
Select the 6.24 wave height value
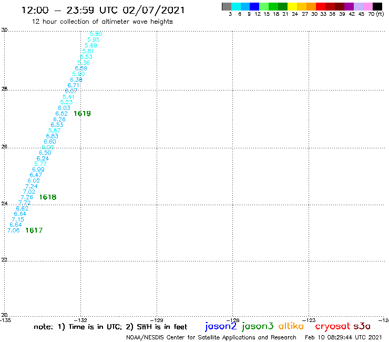pos(43,158)
